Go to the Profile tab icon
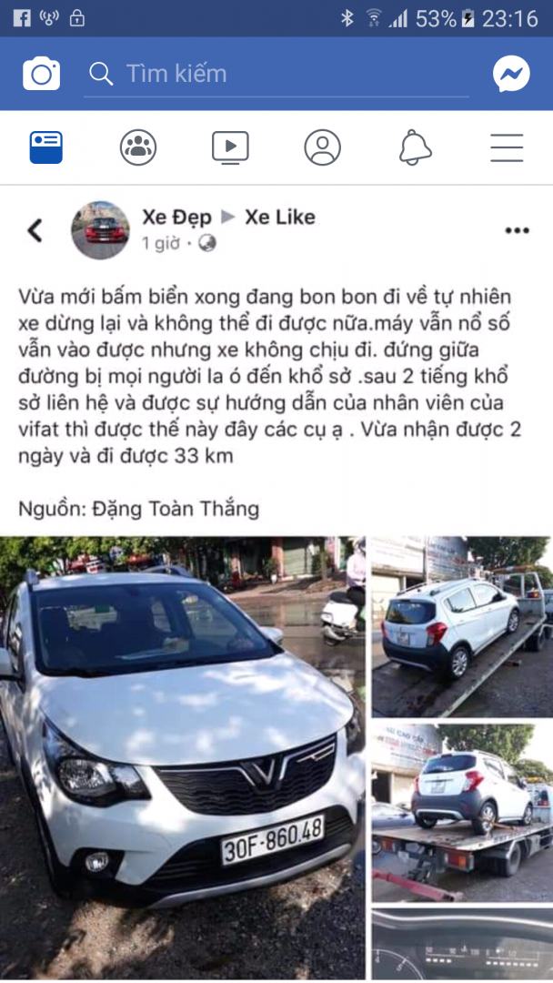 [323, 147]
